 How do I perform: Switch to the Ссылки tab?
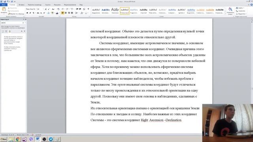coord(47,5)
